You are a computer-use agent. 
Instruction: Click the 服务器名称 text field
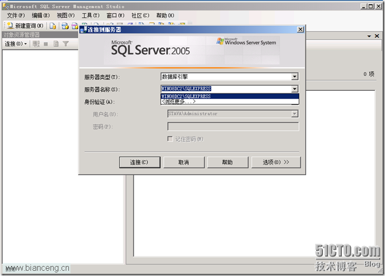pos(226,89)
